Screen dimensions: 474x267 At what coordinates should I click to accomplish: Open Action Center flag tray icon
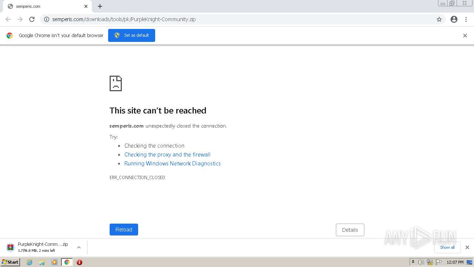point(439,262)
